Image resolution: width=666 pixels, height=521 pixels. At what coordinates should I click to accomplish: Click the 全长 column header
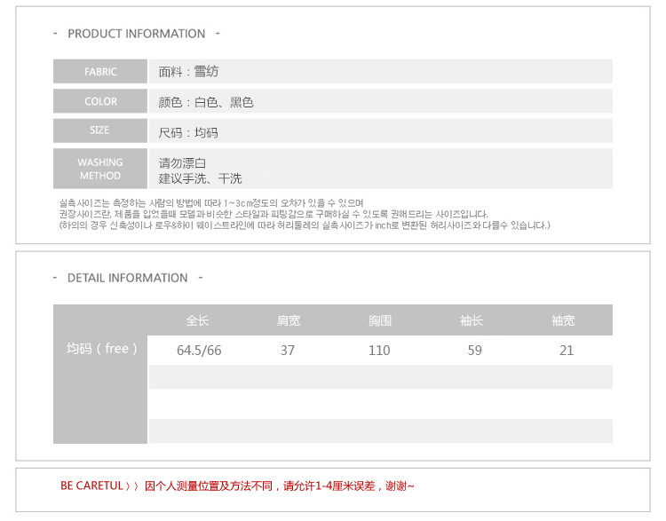198,320
